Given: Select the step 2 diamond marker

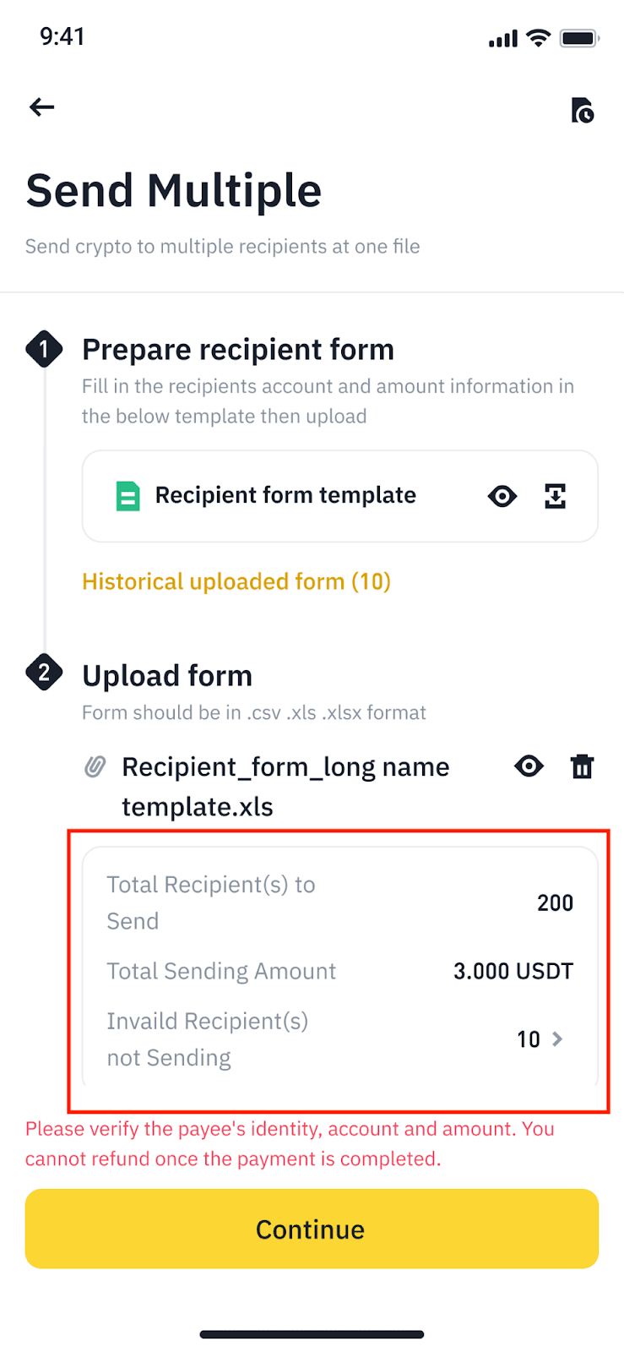Looking at the screenshot, I should 44,673.
